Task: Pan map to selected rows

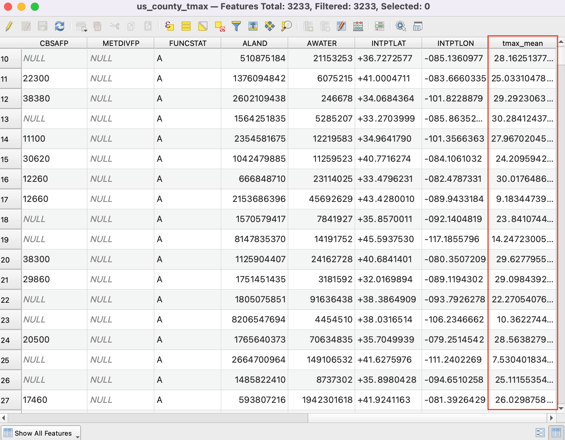Action: (269, 26)
